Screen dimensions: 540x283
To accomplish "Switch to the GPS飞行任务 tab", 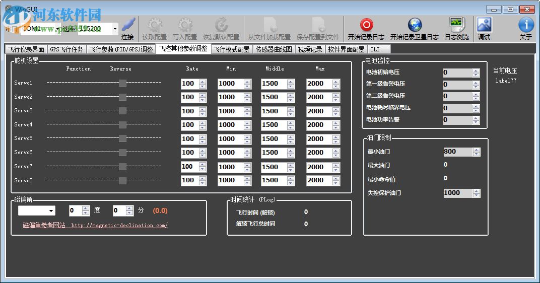I will [x=67, y=49].
